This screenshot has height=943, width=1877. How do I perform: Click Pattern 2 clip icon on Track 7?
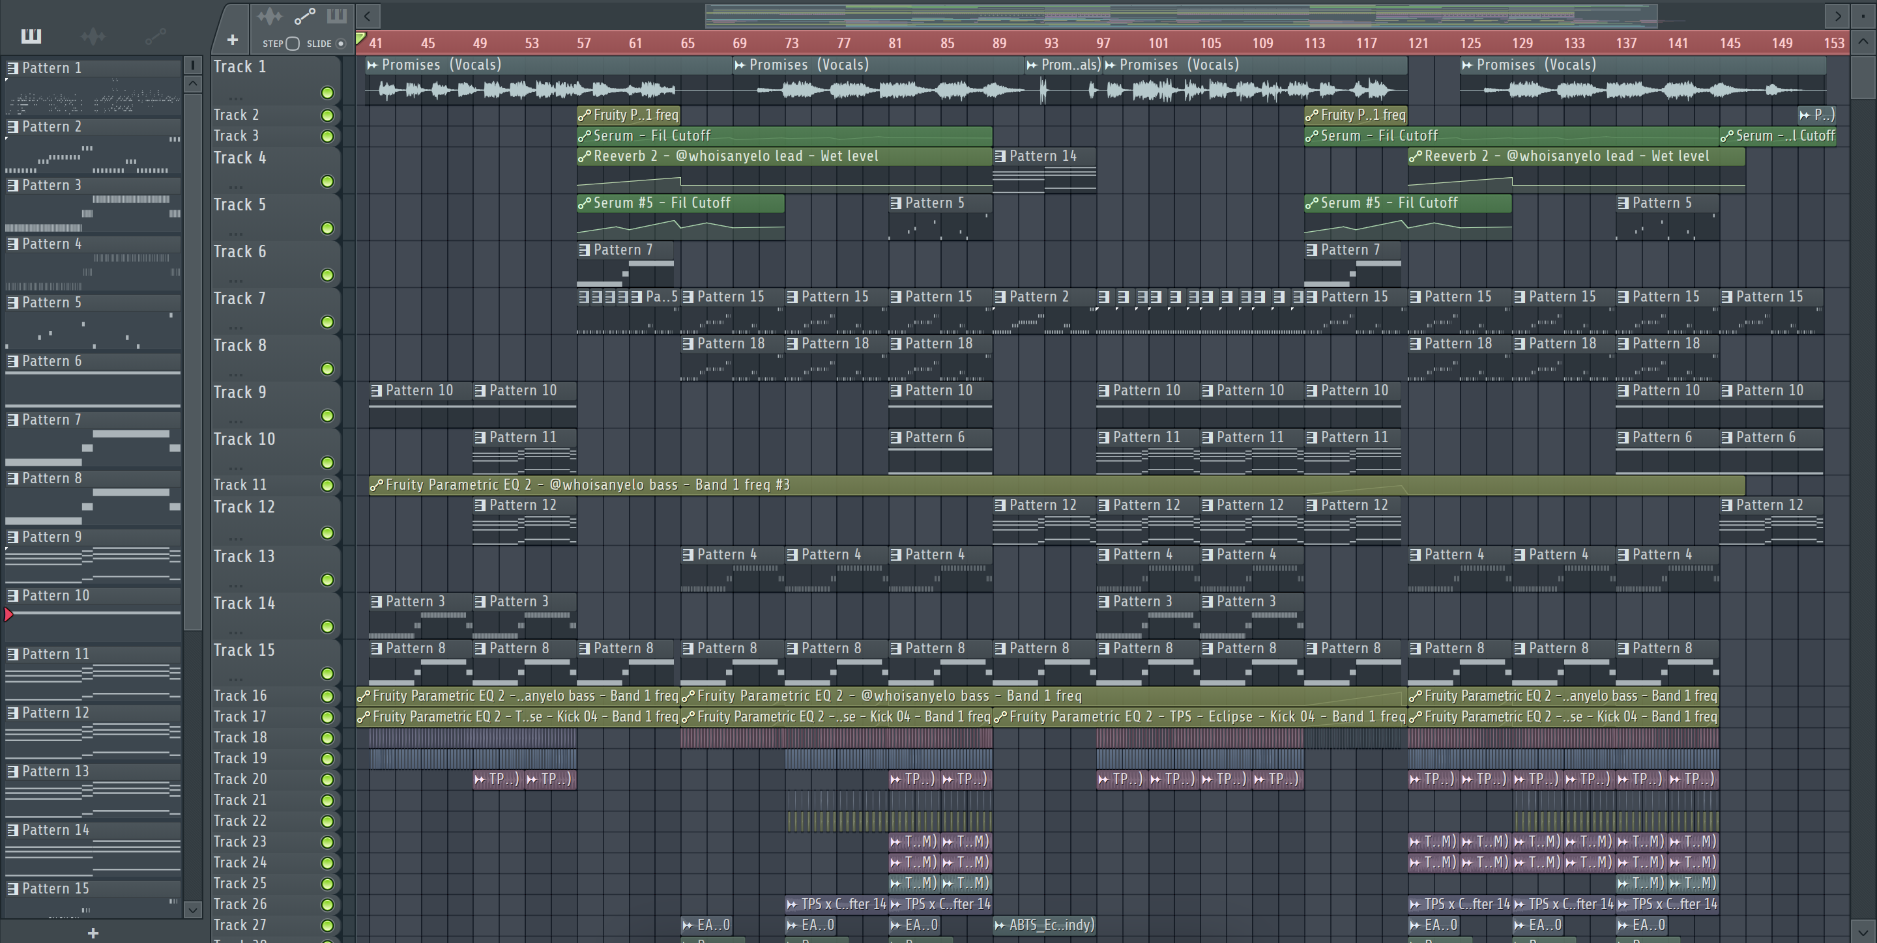(1000, 297)
